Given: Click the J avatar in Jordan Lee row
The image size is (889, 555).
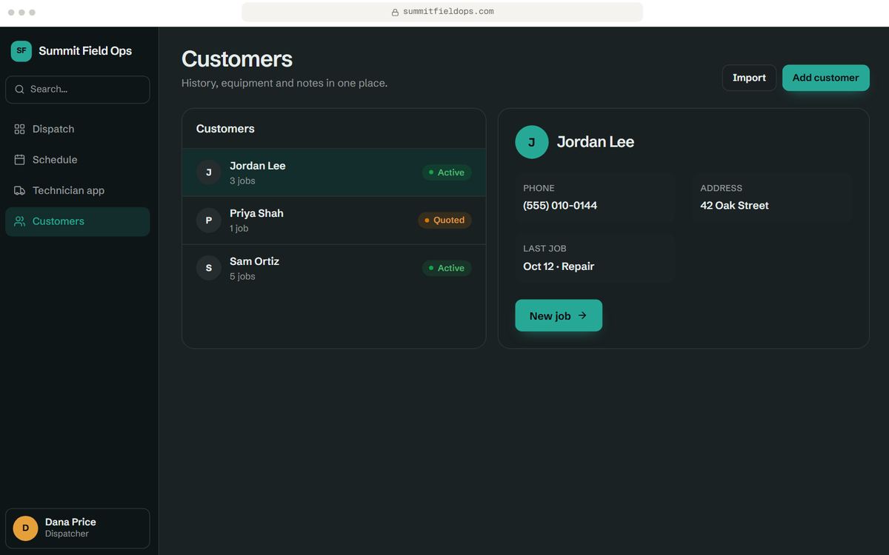Looking at the screenshot, I should (x=209, y=172).
